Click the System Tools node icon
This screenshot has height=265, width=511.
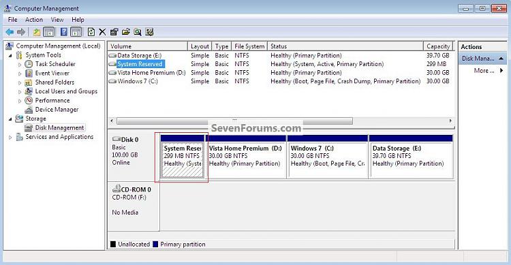pyautogui.click(x=19, y=54)
